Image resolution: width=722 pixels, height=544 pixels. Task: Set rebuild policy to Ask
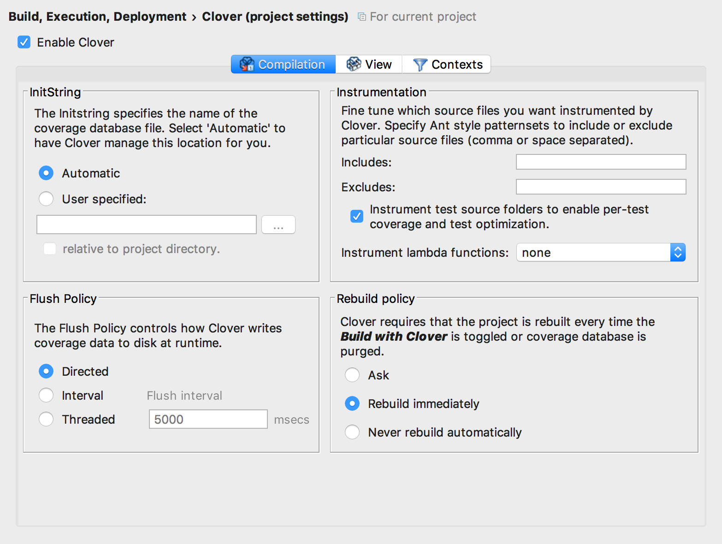click(x=352, y=375)
